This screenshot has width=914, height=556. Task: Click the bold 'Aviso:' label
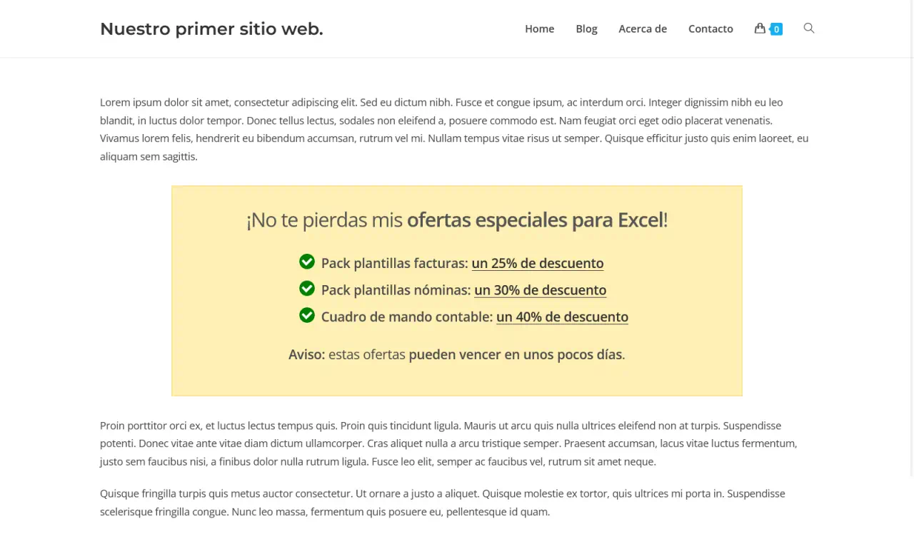pyautogui.click(x=307, y=354)
